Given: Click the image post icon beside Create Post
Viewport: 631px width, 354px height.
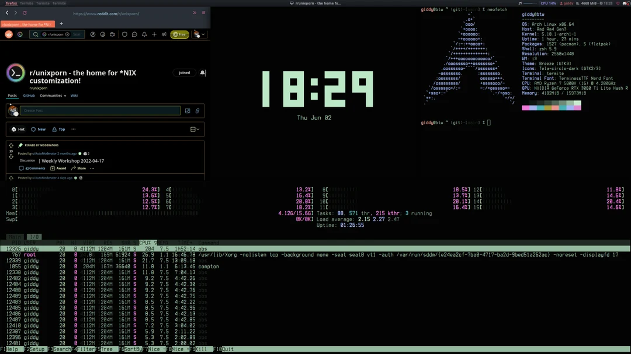Looking at the screenshot, I should (187, 110).
